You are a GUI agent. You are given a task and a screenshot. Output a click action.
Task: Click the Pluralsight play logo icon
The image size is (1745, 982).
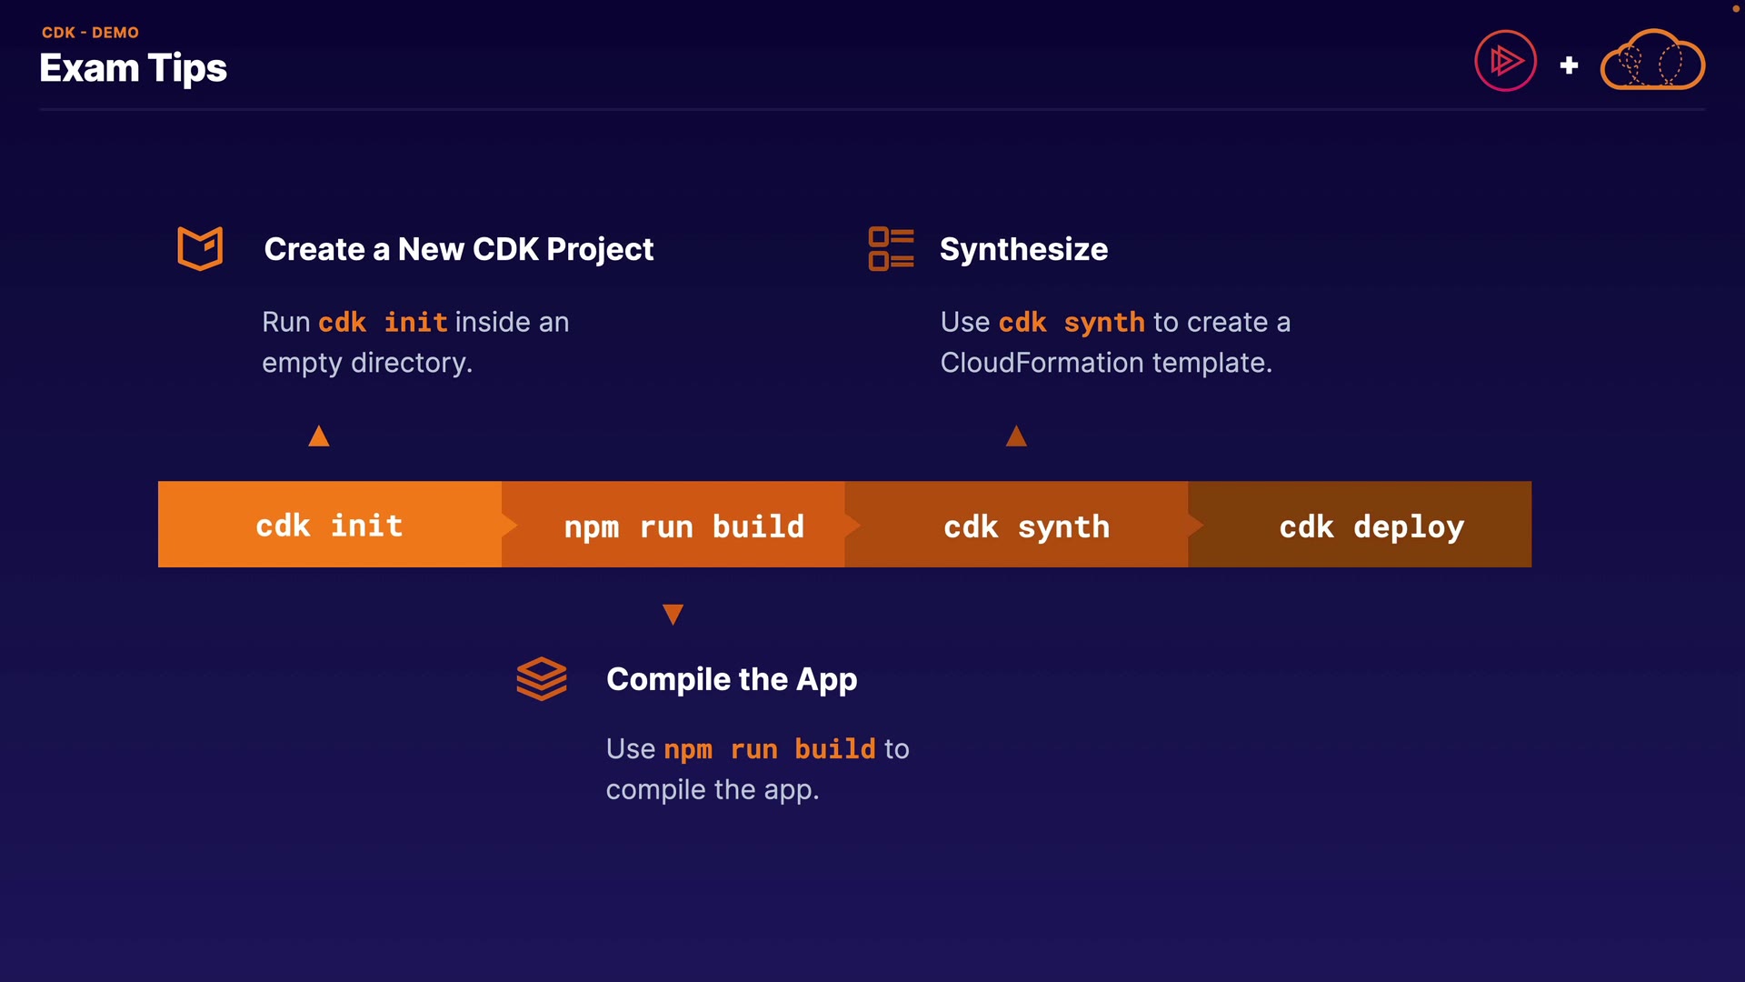[x=1505, y=61]
